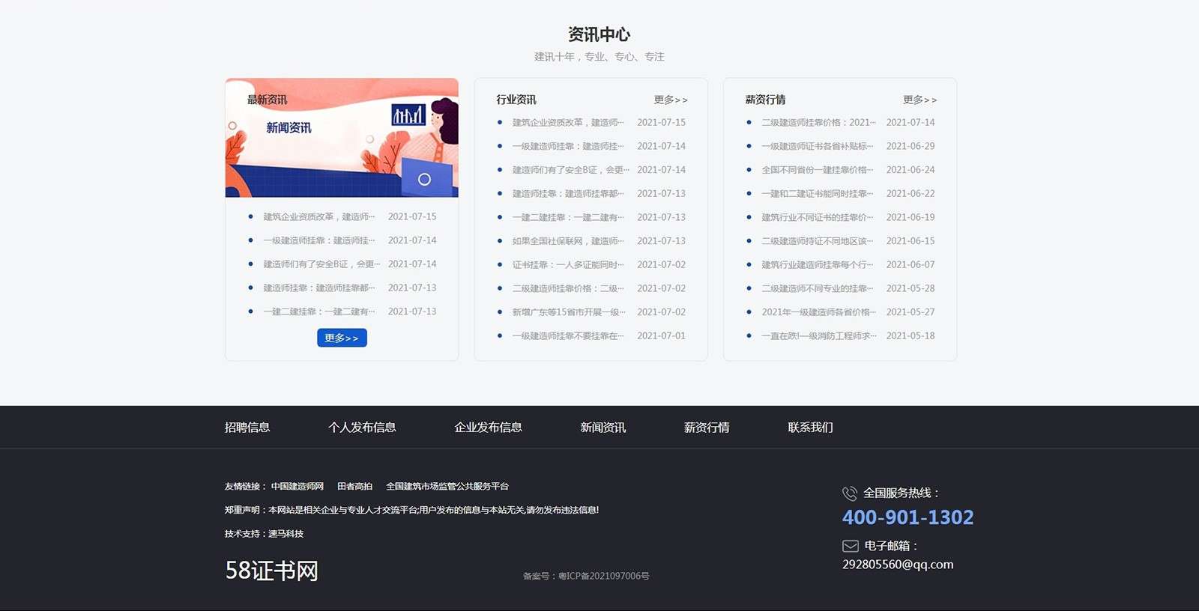This screenshot has width=1199, height=611.
Task: Click the white circle on the blue laptop
Action: click(424, 180)
